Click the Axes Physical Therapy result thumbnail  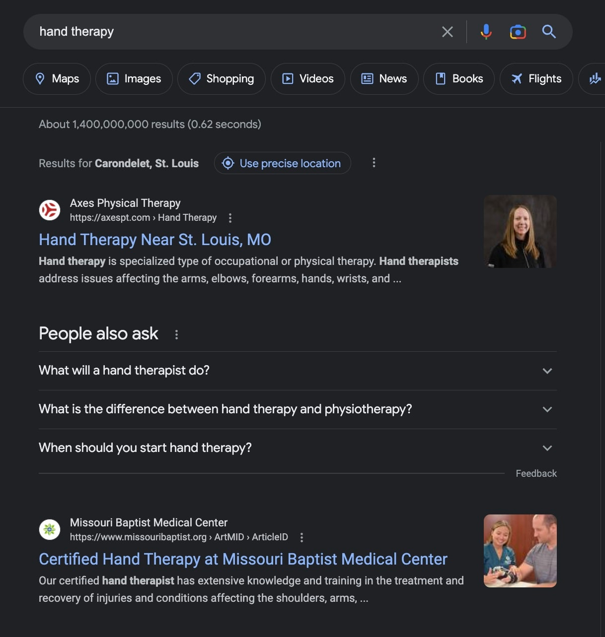click(520, 232)
